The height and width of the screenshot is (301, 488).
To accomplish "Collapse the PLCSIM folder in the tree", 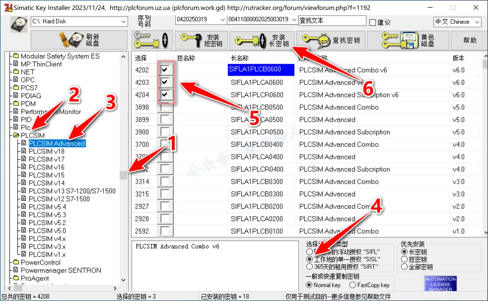I will (x=33, y=135).
